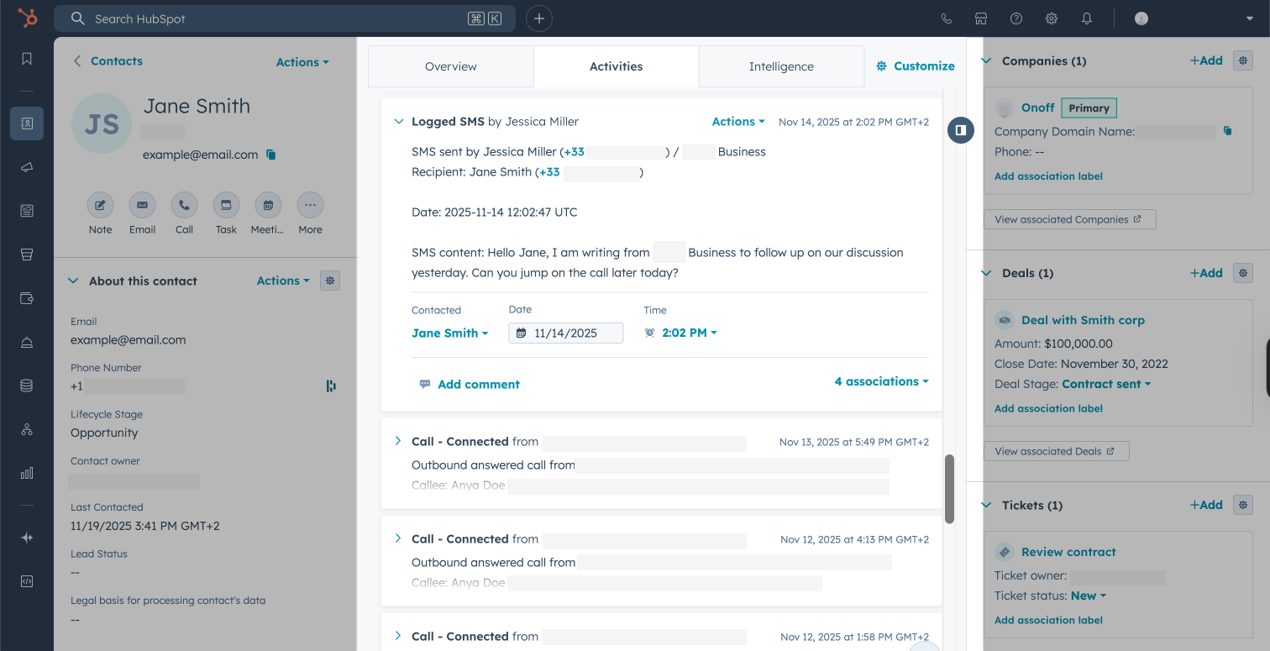Screen dimensions: 1270x651
Task: Open the Content sidebar icon
Action: click(27, 211)
